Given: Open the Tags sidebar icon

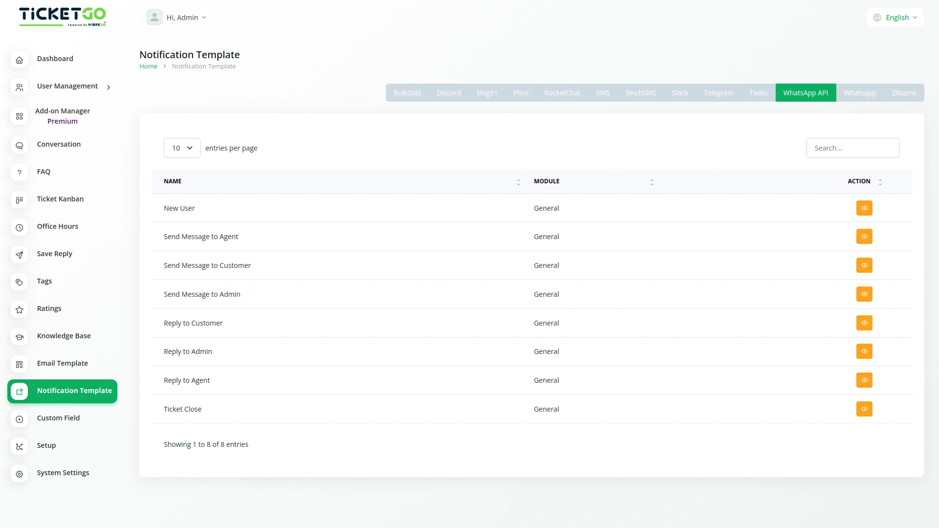Looking at the screenshot, I should pos(19,282).
